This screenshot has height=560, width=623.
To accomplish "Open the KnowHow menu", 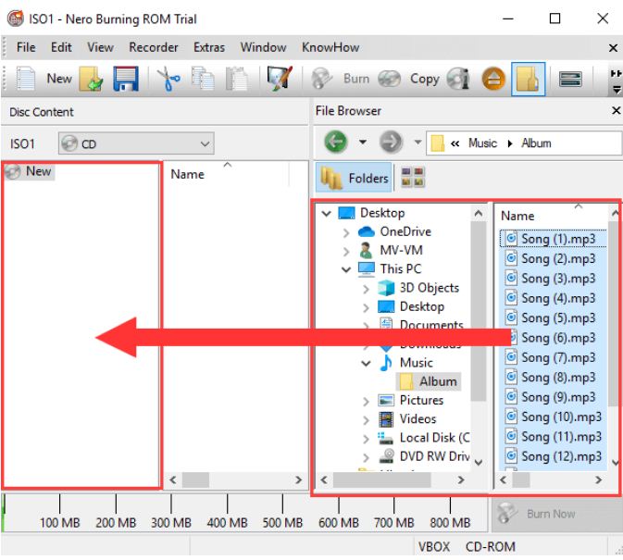I will click(x=330, y=47).
